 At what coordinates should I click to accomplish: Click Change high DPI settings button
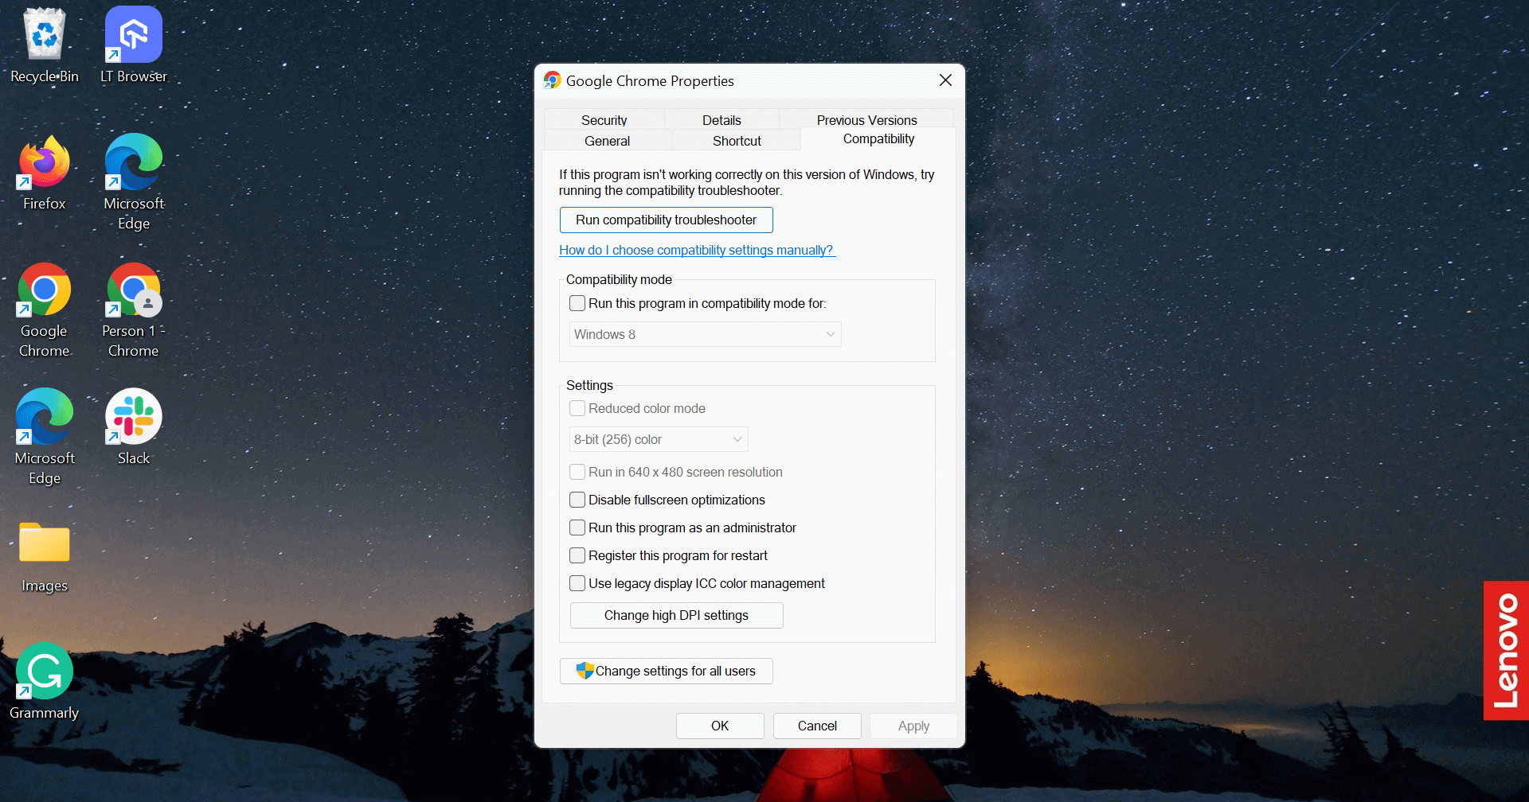[x=676, y=615]
